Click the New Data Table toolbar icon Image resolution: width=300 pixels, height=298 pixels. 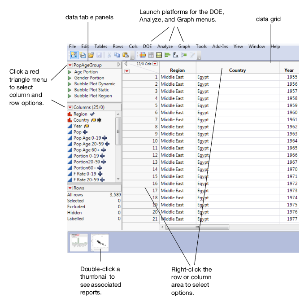click(x=74, y=55)
